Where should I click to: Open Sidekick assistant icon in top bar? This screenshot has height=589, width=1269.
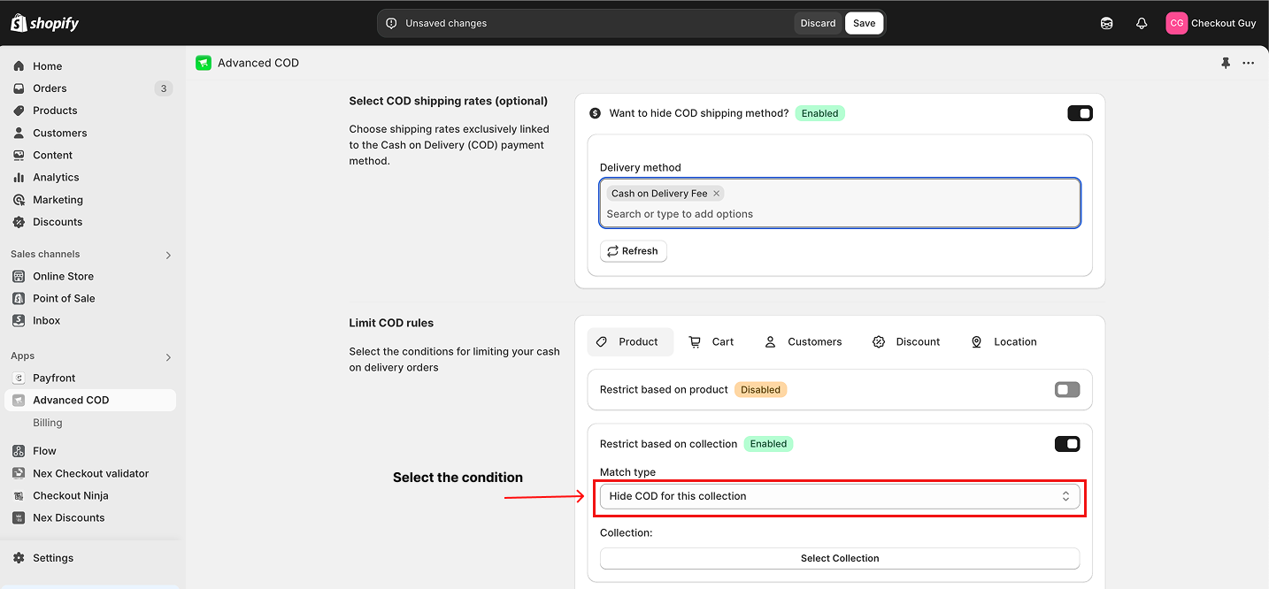tap(1106, 23)
